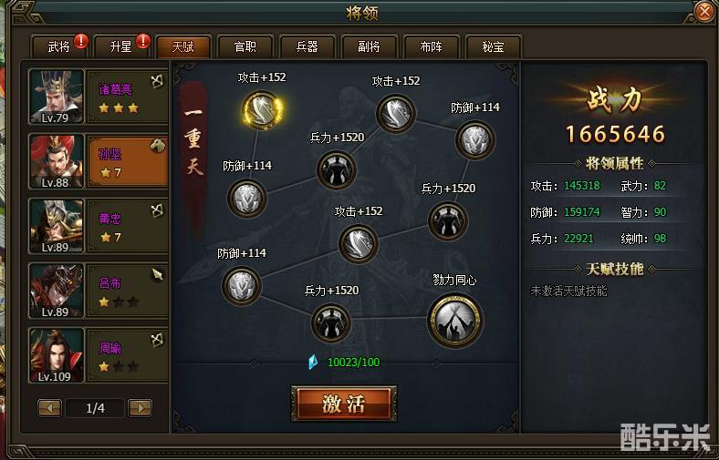Select the middle 攻击+152 talent node
This screenshot has height=460, width=719.
coord(359,243)
